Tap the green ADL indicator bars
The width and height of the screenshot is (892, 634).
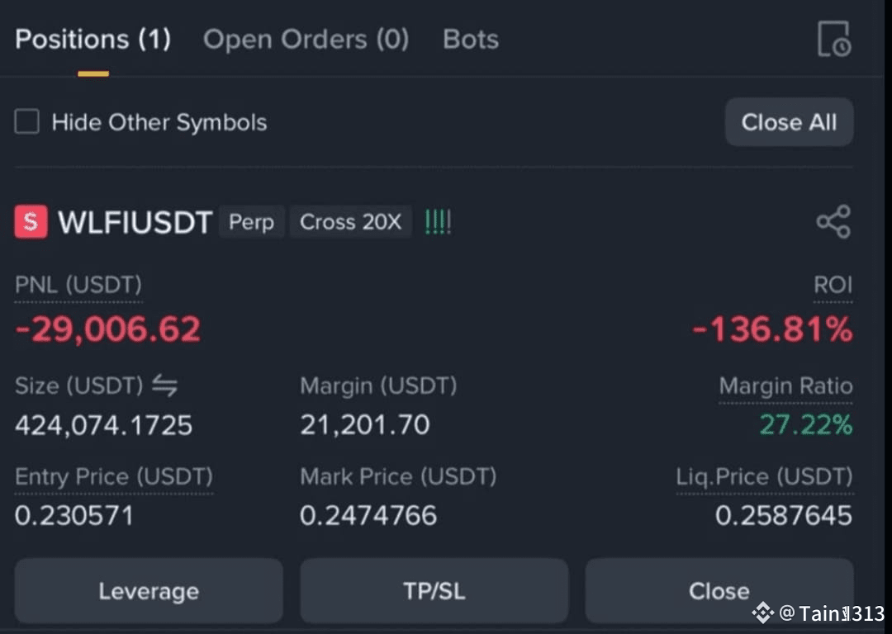438,222
